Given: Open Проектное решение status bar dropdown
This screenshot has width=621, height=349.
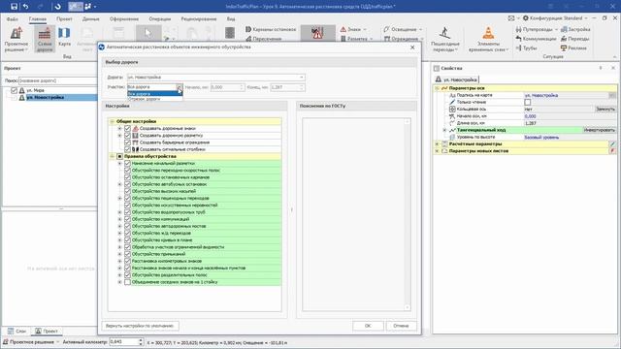Looking at the screenshot, I should (31, 342).
